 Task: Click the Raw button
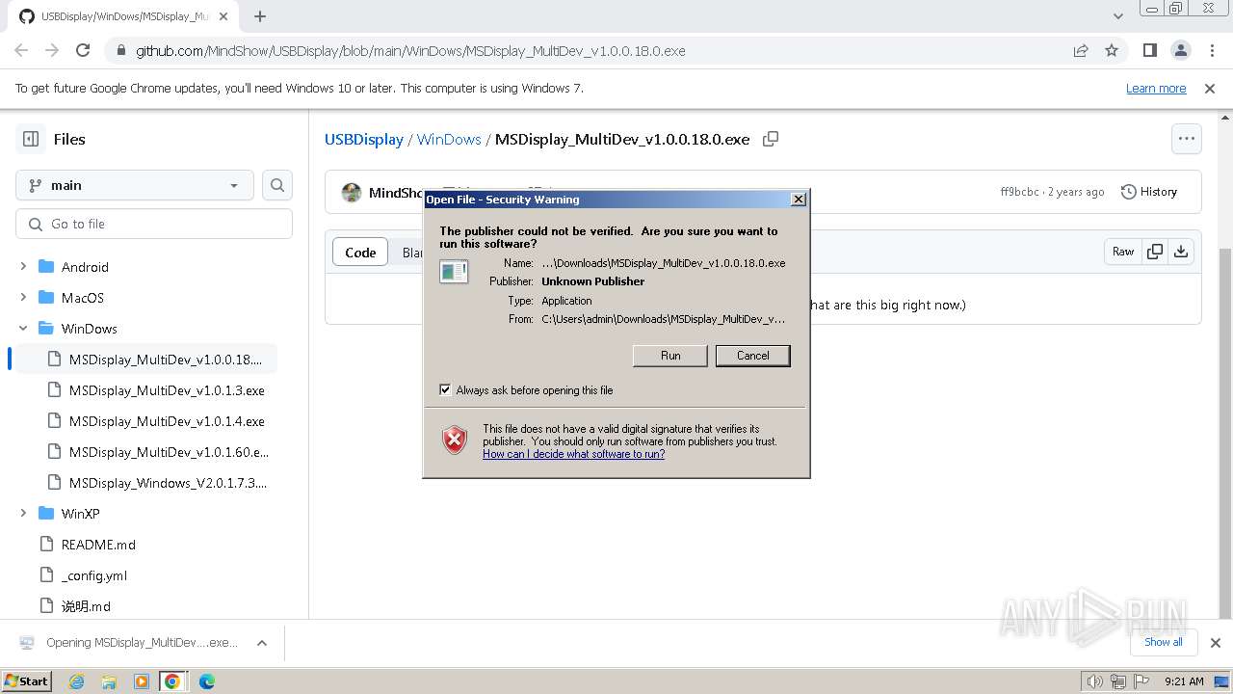click(1123, 252)
